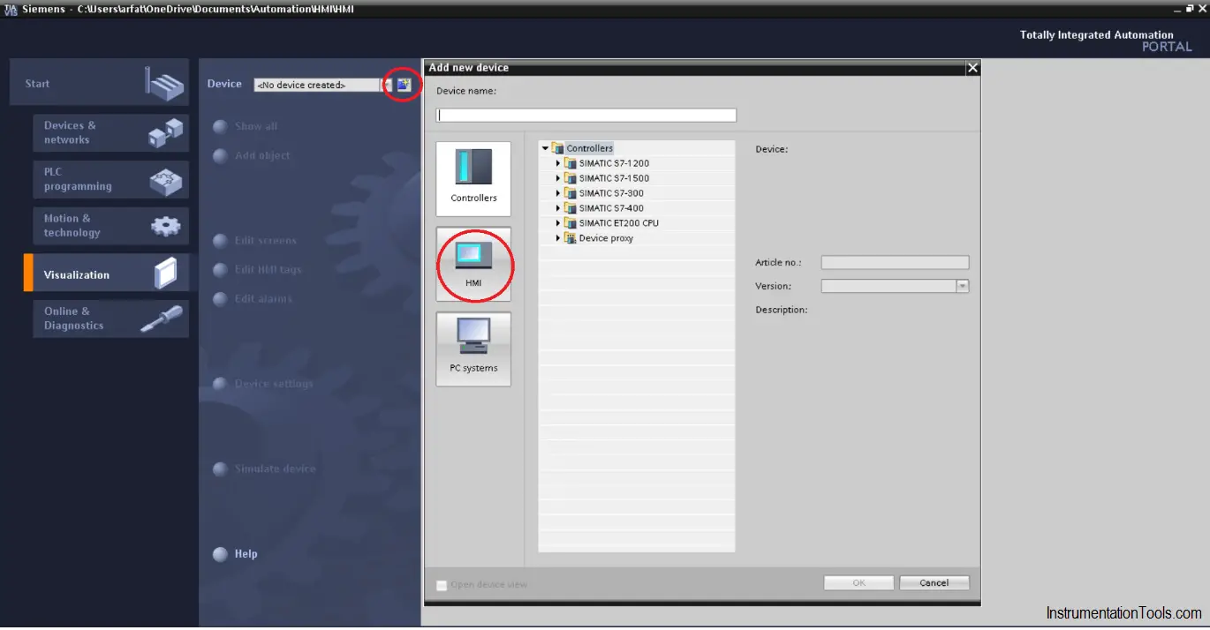Click the Help bullet icon
1210x630 pixels.
(220, 554)
